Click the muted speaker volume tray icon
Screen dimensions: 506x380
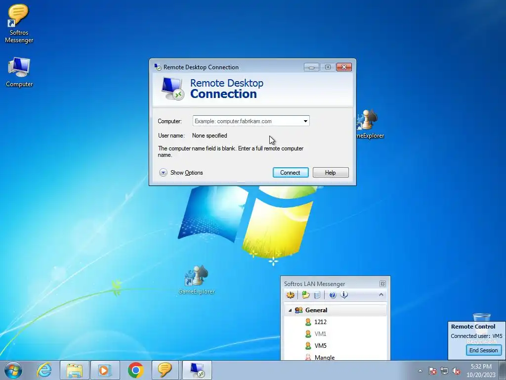(x=456, y=371)
